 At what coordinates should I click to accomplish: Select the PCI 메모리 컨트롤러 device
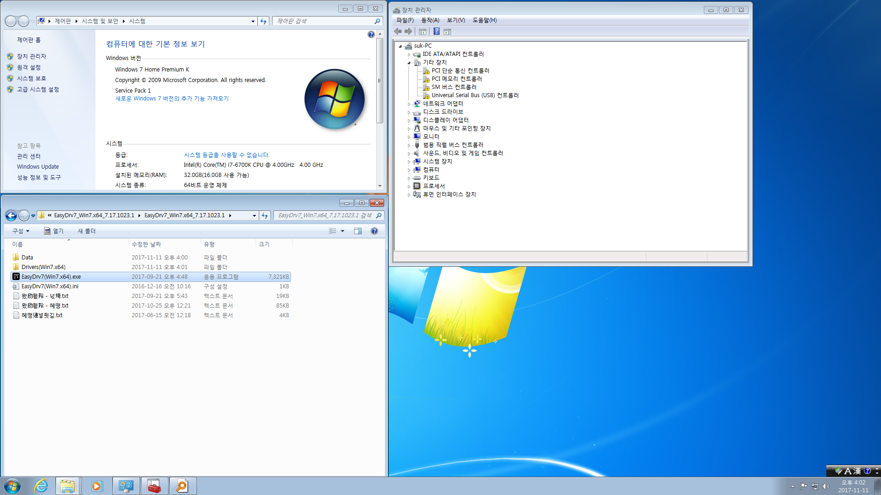click(457, 79)
